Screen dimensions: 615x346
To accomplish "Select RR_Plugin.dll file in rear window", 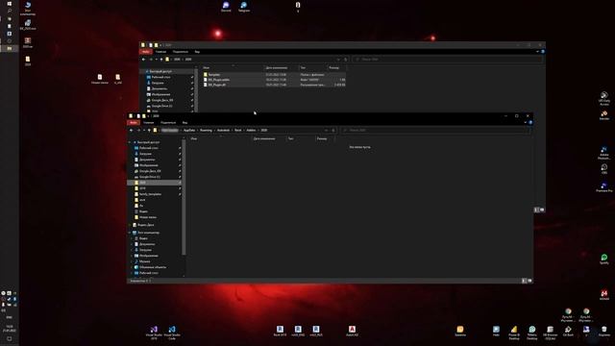I will pyautogui.click(x=274, y=85).
